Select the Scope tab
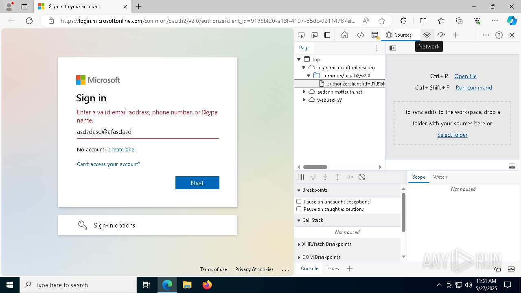This screenshot has height=293, width=521. click(418, 177)
